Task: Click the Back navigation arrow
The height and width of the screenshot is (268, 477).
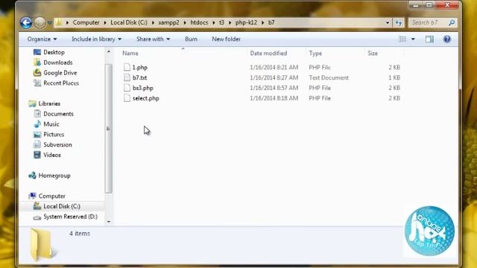Action: click(x=26, y=22)
